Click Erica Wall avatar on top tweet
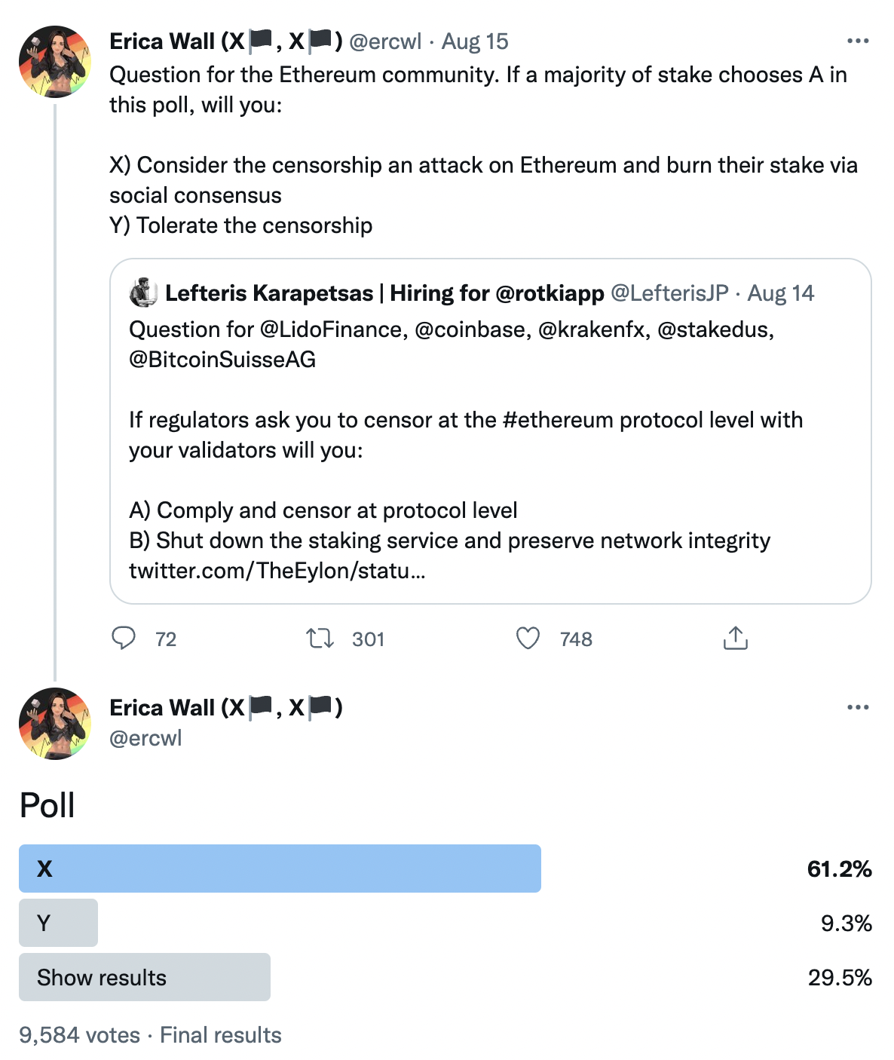This screenshot has height=1060, width=894. [x=55, y=62]
